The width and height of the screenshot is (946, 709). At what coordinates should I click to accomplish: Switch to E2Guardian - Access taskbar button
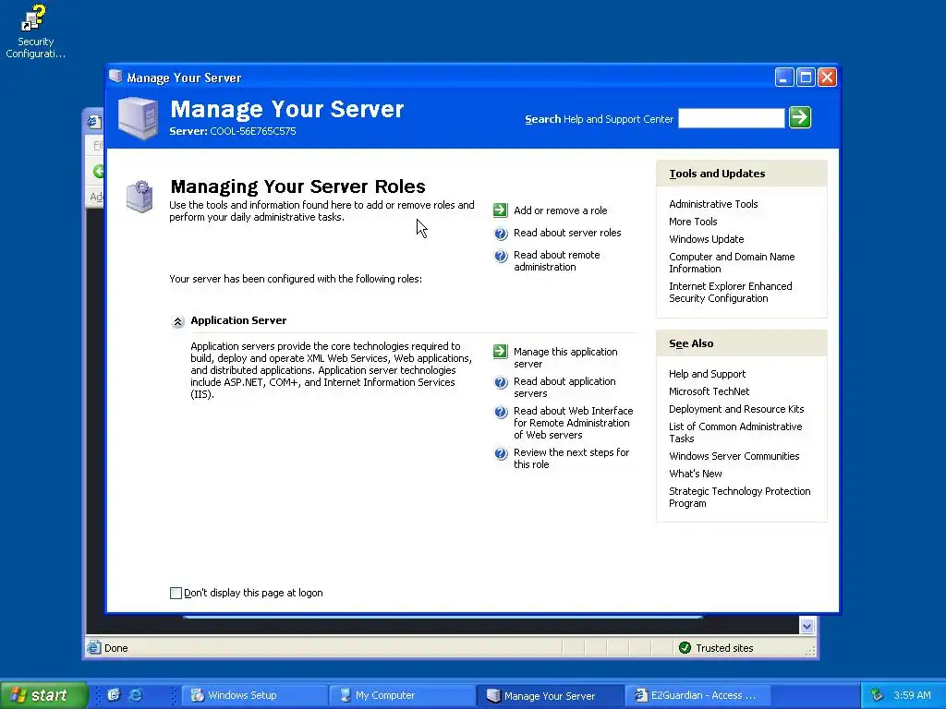pyautogui.click(x=697, y=695)
